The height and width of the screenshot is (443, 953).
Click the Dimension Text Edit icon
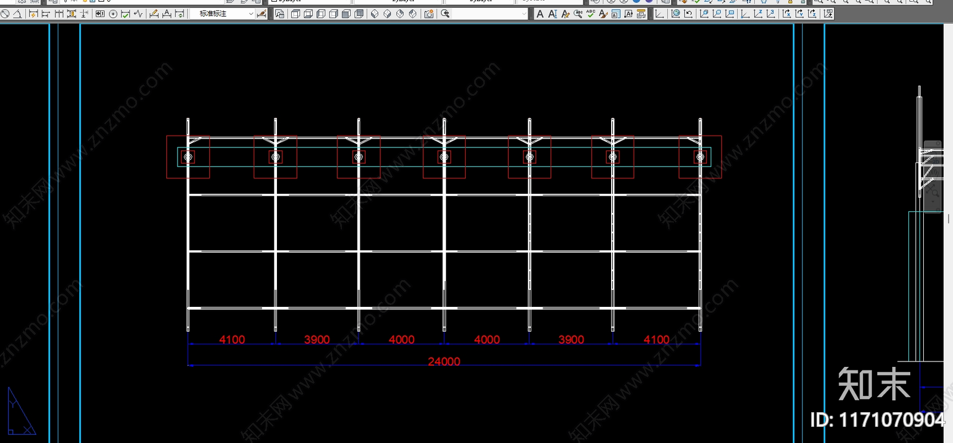pyautogui.click(x=167, y=14)
